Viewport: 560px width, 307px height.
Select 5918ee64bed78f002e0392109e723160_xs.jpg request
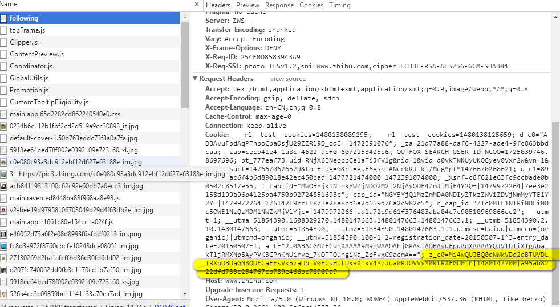[x=90, y=282]
